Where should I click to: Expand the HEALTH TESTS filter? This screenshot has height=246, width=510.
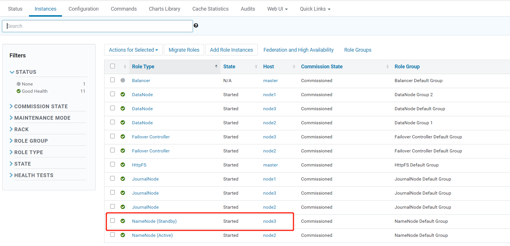click(31, 175)
